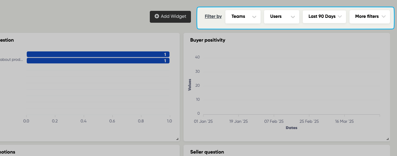Open the Last 90 Days date dropdown
This screenshot has height=156, width=397.
pyautogui.click(x=324, y=16)
